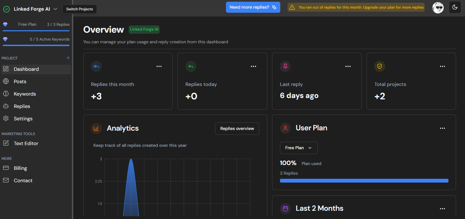465x219 pixels.
Task: Click the Settings gear icon
Action: [x=6, y=119]
